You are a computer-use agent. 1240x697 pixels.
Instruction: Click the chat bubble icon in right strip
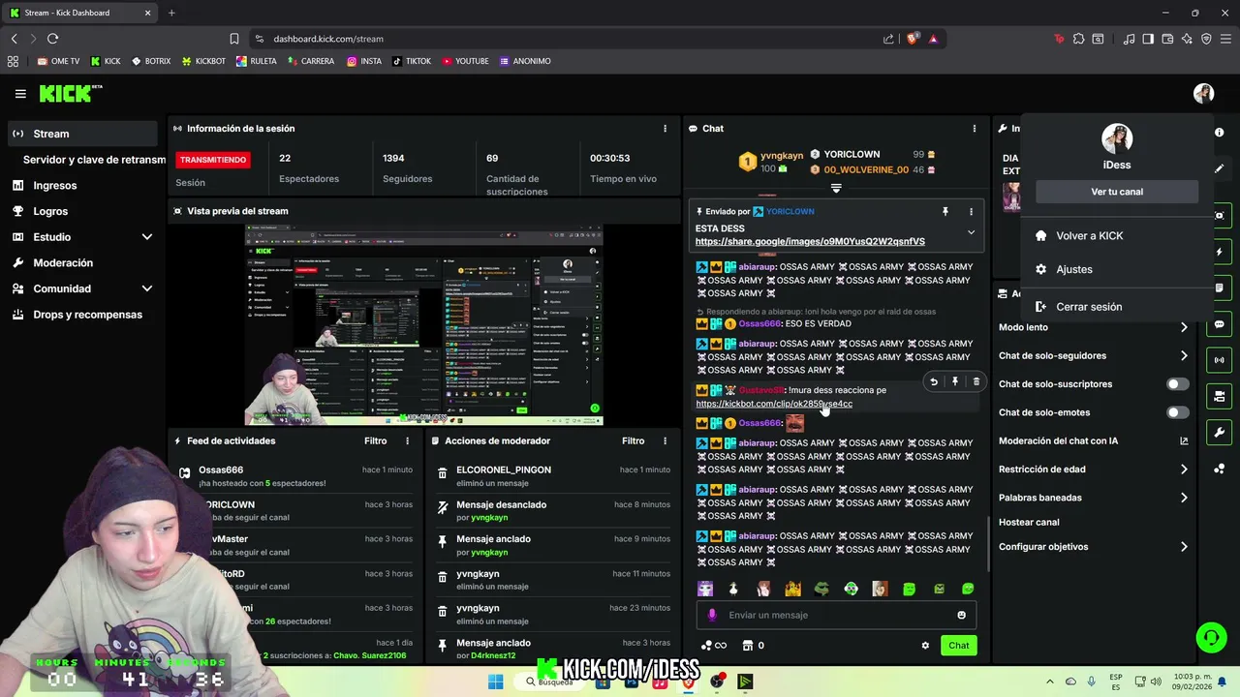pos(1220,324)
